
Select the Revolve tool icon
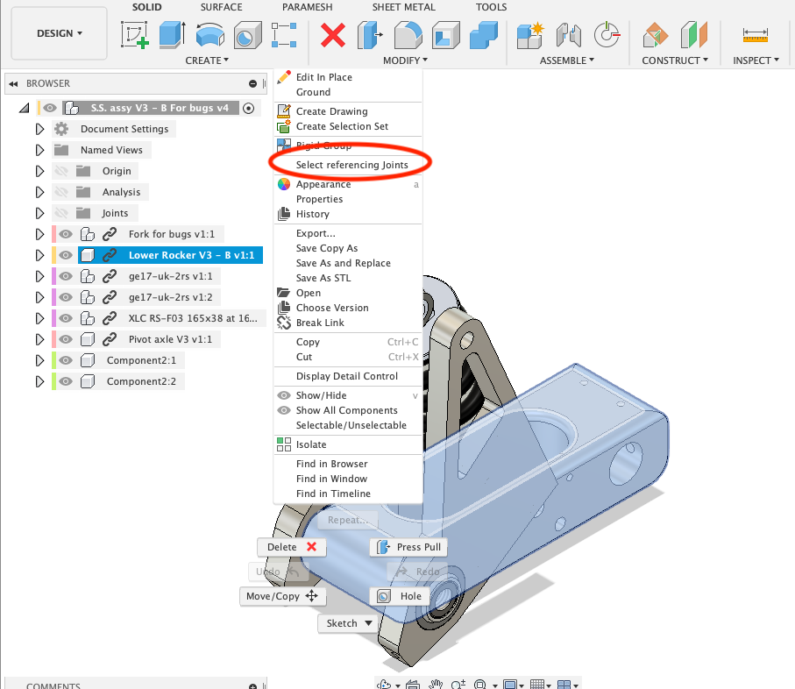(209, 35)
